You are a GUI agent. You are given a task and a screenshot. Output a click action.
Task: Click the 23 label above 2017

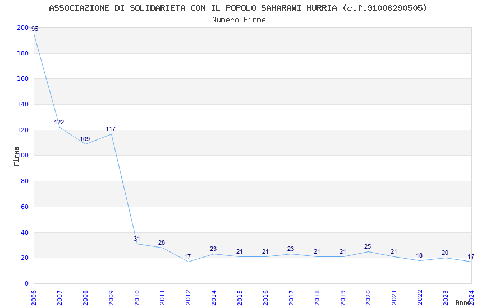point(291,249)
